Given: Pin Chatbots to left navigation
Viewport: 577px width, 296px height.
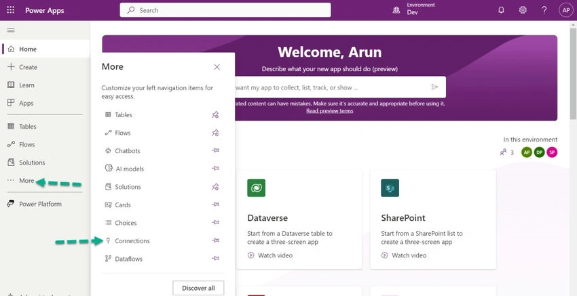Looking at the screenshot, I should click(x=215, y=150).
